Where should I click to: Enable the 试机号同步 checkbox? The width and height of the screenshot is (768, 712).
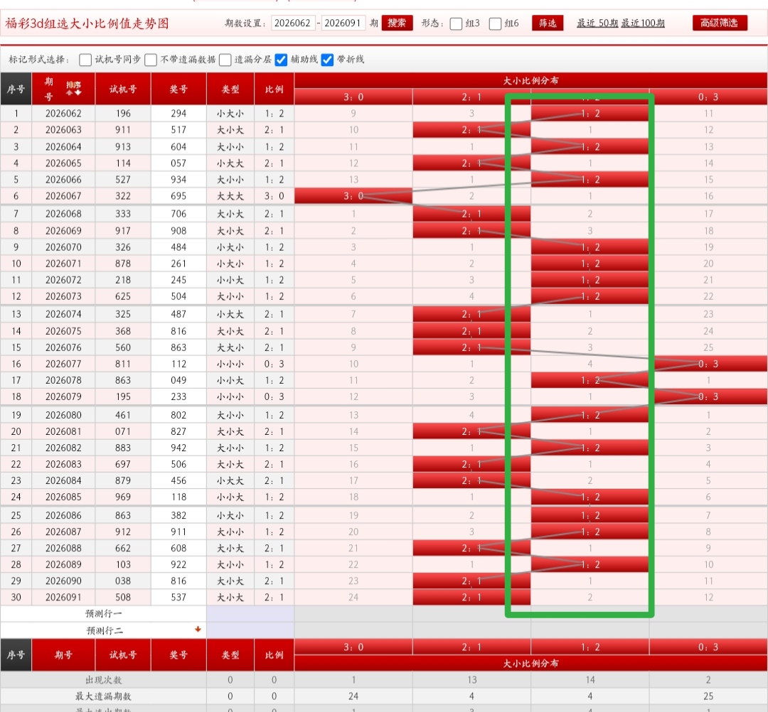pyautogui.click(x=85, y=60)
